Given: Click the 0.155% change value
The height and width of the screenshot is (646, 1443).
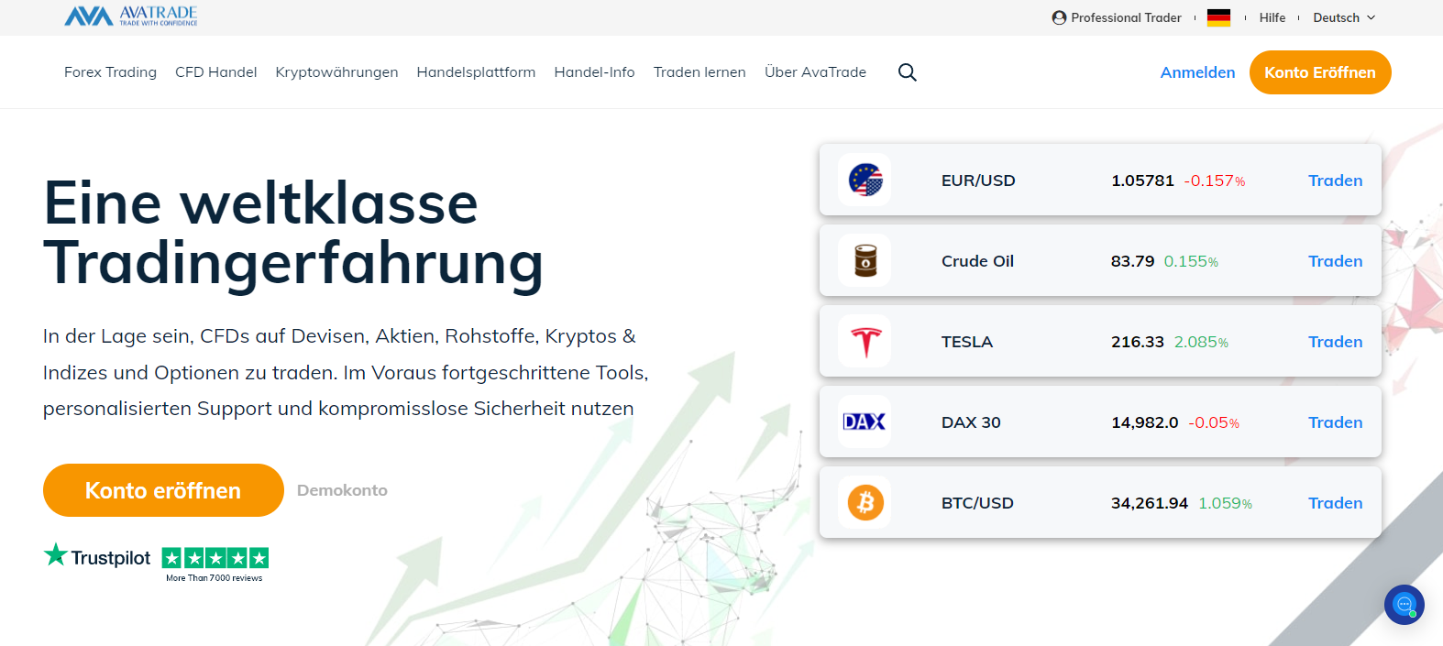Looking at the screenshot, I should (x=1191, y=261).
